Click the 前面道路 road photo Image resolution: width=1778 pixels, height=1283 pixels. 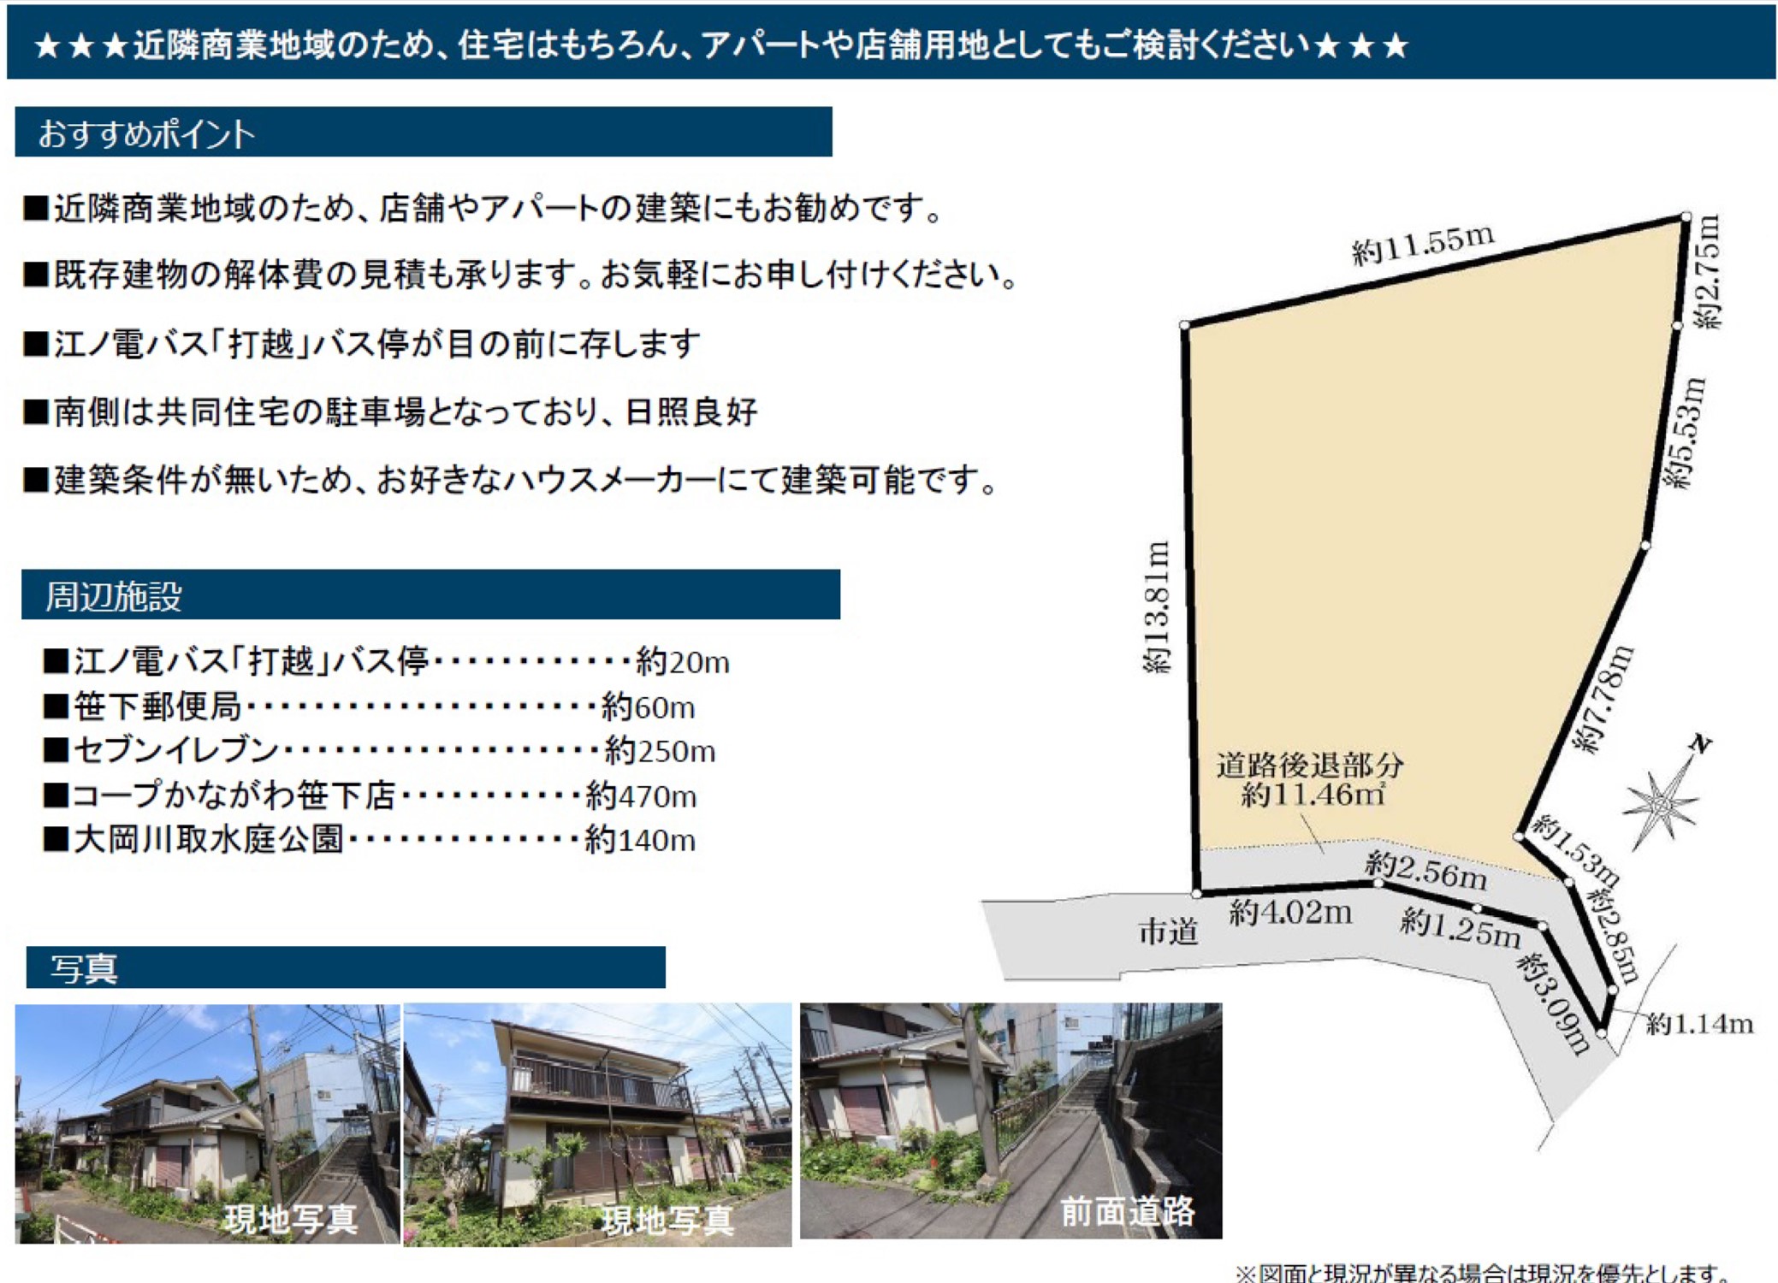(1010, 1120)
